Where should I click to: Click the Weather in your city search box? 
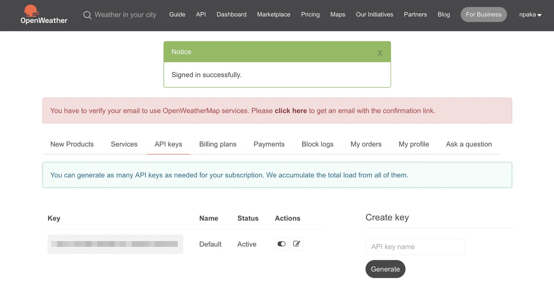[126, 15]
